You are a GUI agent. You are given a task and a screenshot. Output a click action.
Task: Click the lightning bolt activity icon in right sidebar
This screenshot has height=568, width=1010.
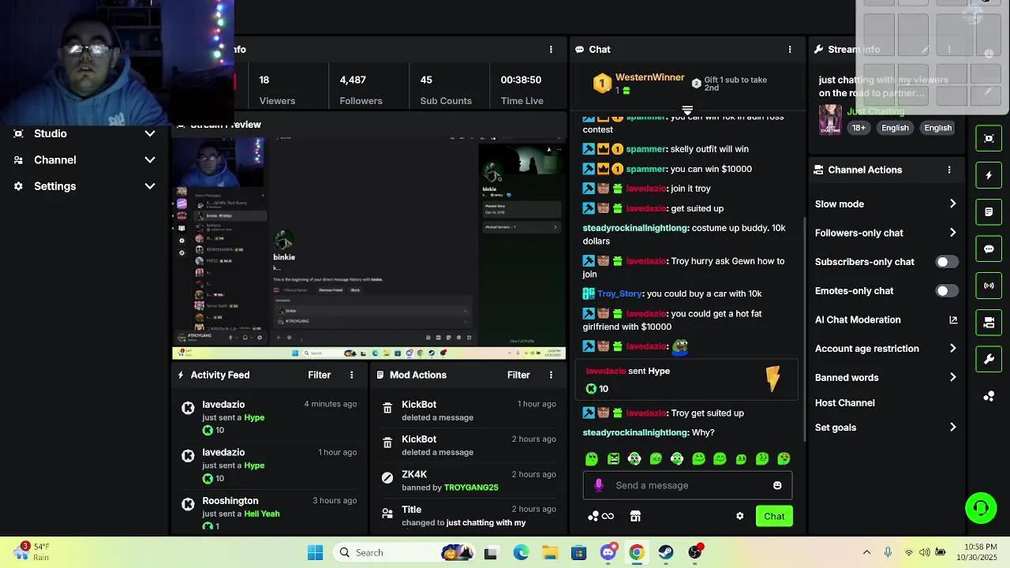[989, 175]
